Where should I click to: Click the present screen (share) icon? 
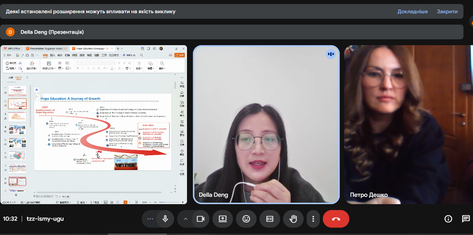tap(223, 219)
